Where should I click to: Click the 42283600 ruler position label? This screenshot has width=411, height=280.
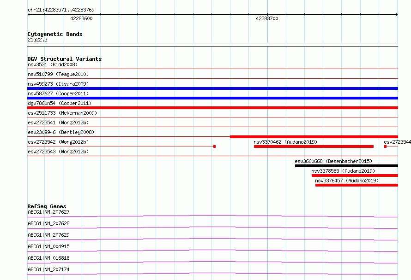(81, 18)
